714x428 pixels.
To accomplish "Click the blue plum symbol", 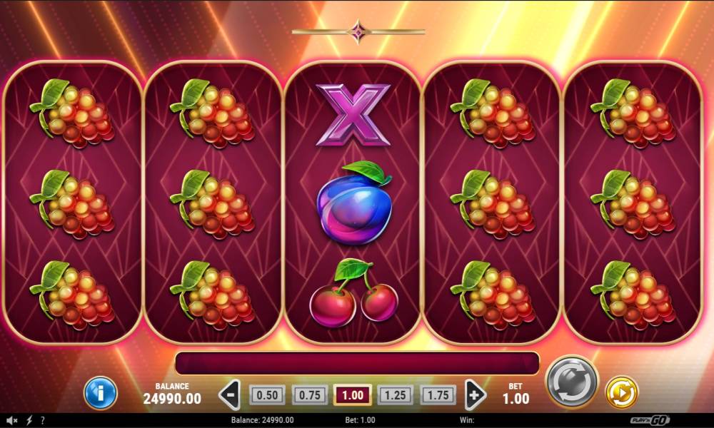I will click(x=354, y=203).
